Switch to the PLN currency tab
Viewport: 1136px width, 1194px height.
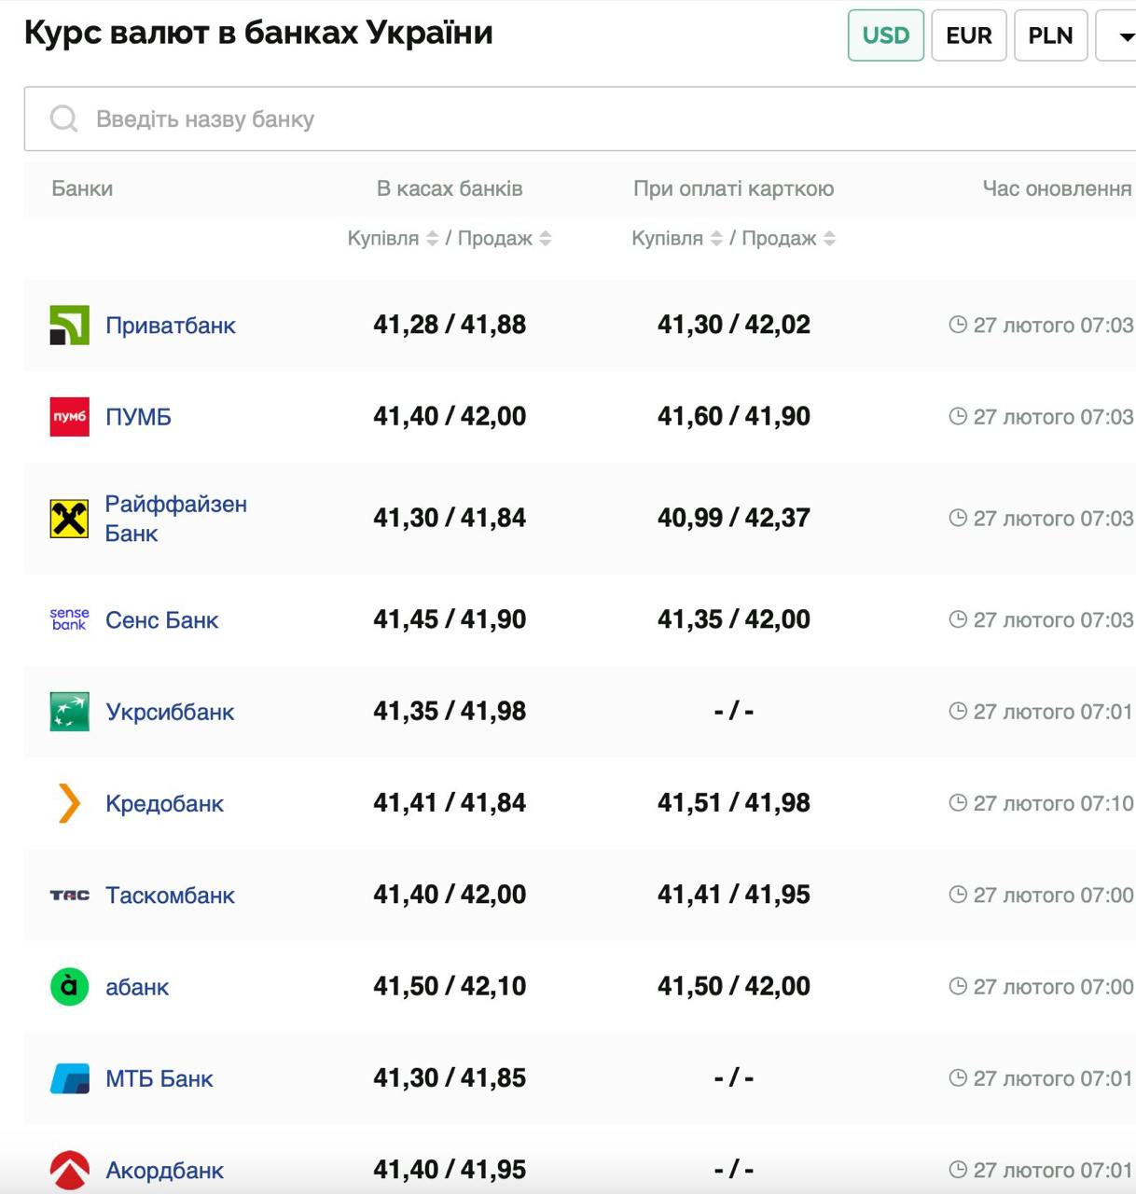point(1050,35)
